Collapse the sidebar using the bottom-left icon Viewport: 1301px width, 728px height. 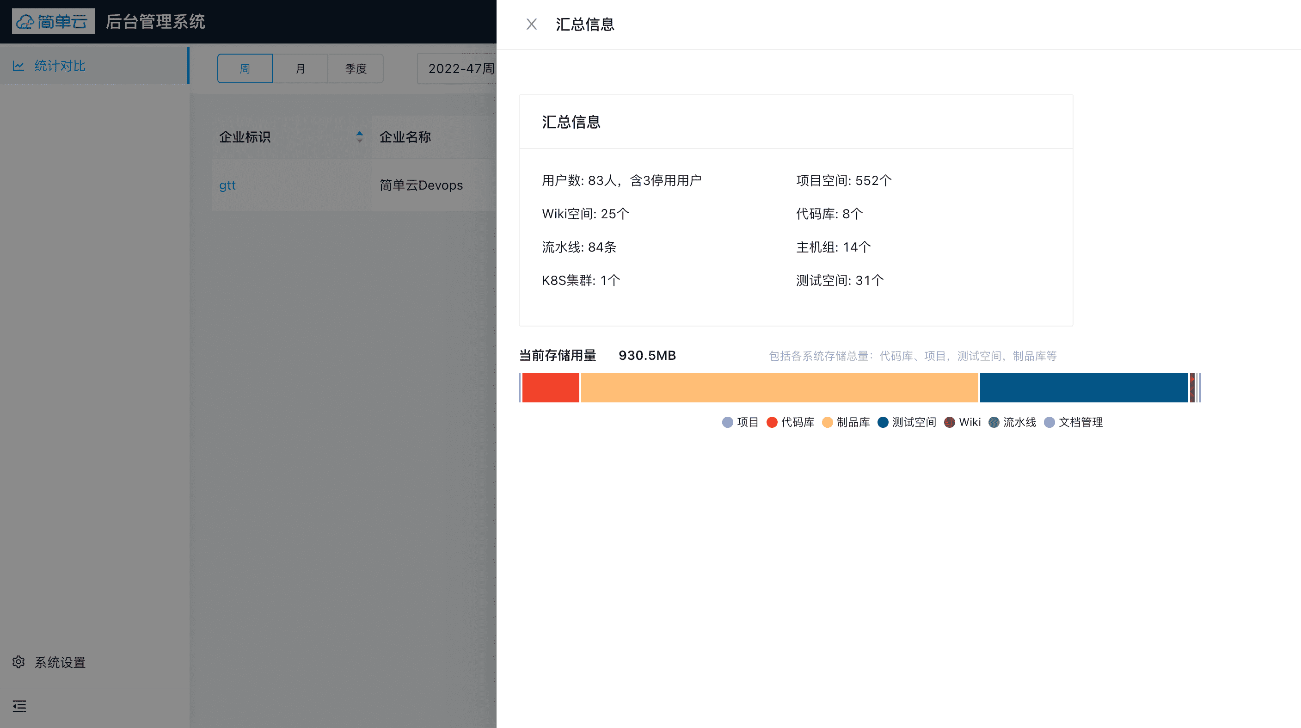pos(19,706)
